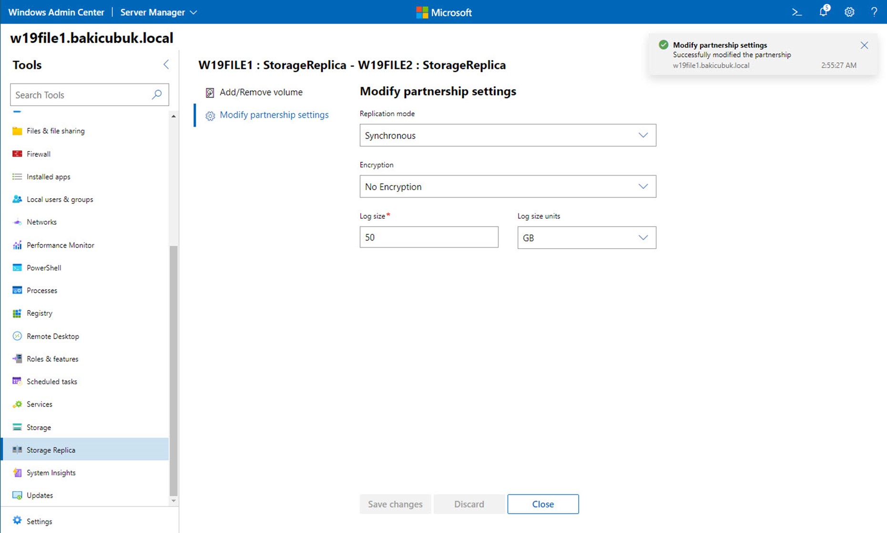This screenshot has width=887, height=533.
Task: Click the PowerShell tool icon in sidebar
Action: click(x=17, y=268)
